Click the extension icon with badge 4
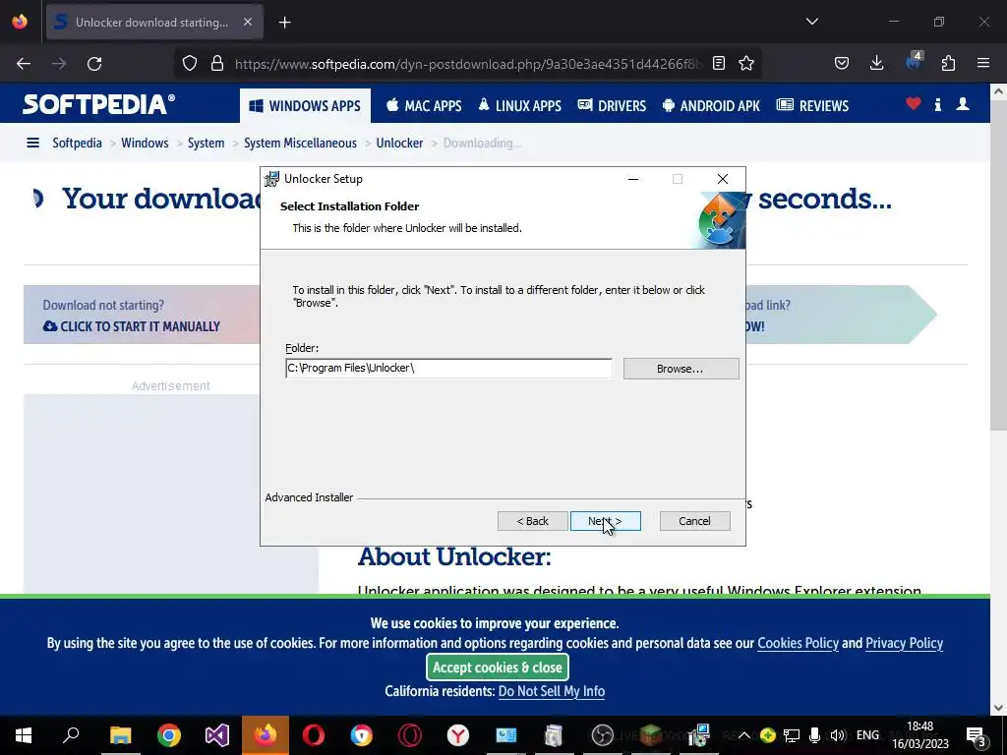Screen dimensions: 1007x755 (x=914, y=62)
